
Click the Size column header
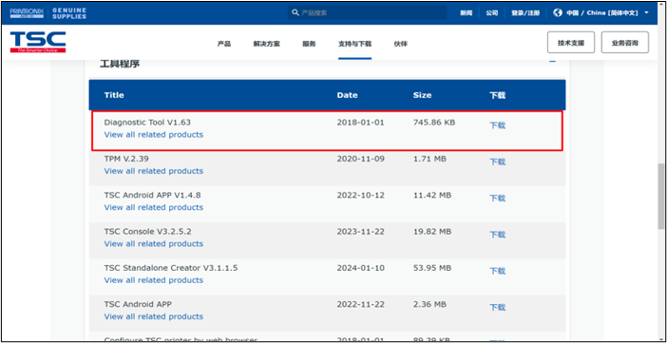click(x=422, y=95)
